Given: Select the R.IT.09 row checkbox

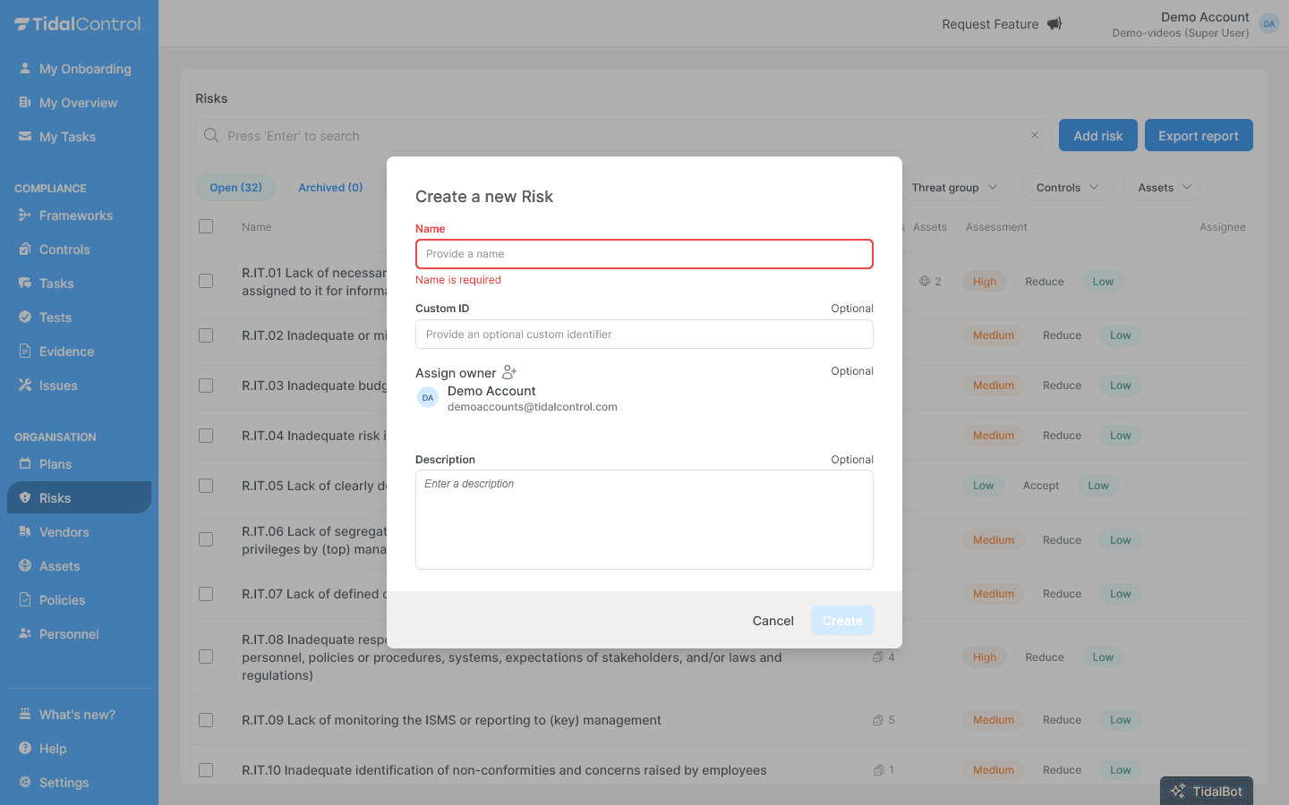Looking at the screenshot, I should [x=206, y=720].
